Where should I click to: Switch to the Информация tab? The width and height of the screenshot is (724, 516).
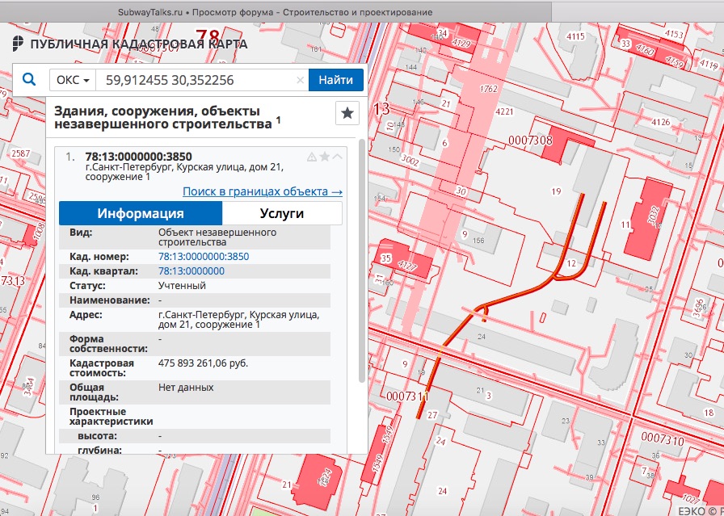[x=141, y=213]
